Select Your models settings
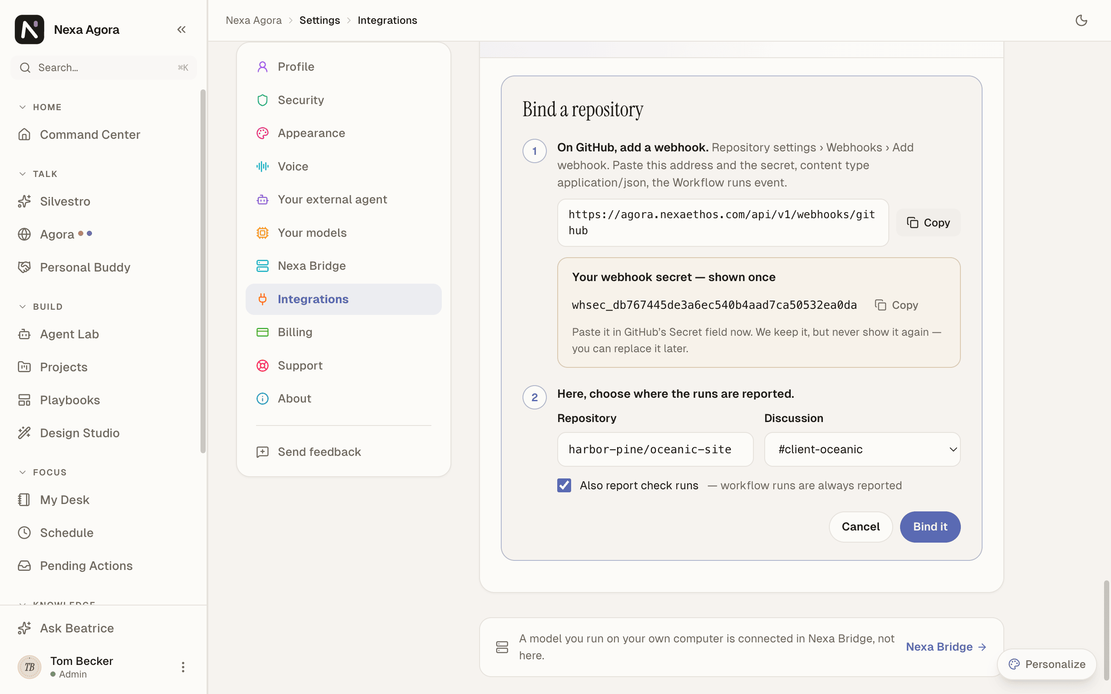This screenshot has width=1111, height=694. pos(343,233)
